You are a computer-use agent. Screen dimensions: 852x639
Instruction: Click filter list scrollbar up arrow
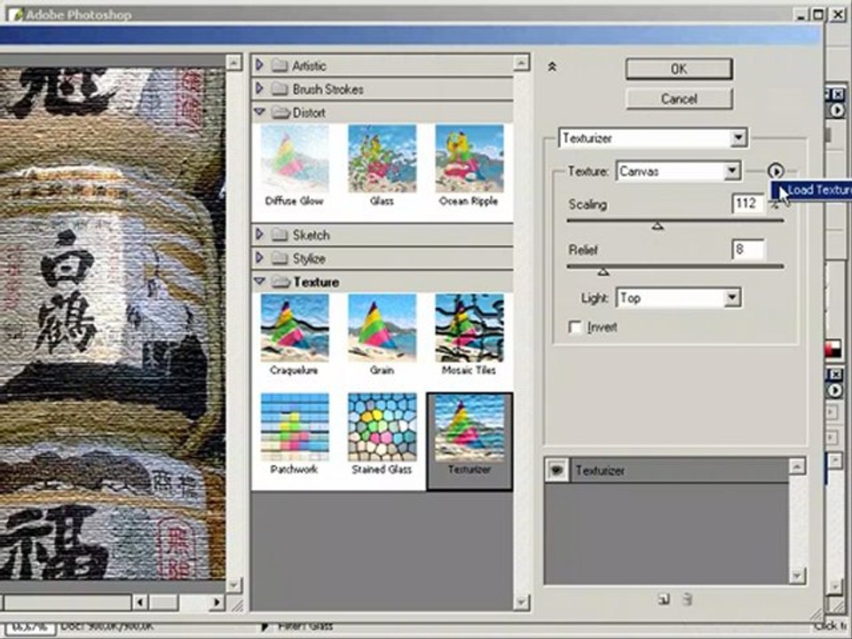click(521, 63)
